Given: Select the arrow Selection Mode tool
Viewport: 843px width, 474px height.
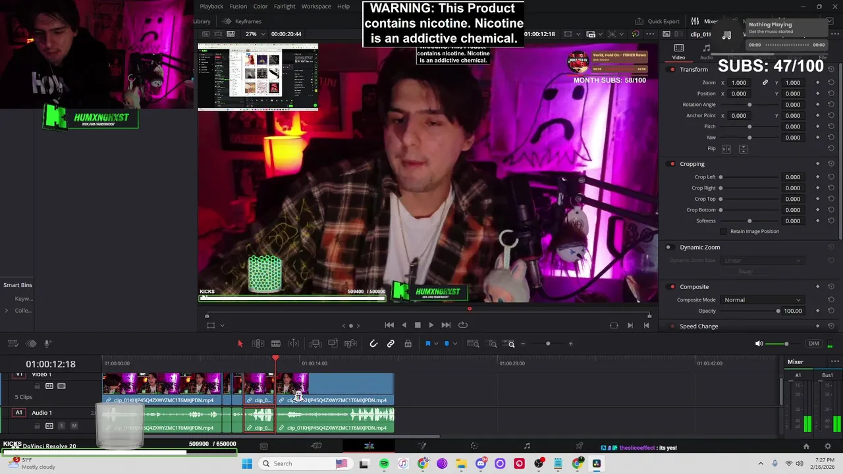Looking at the screenshot, I should click(x=240, y=344).
